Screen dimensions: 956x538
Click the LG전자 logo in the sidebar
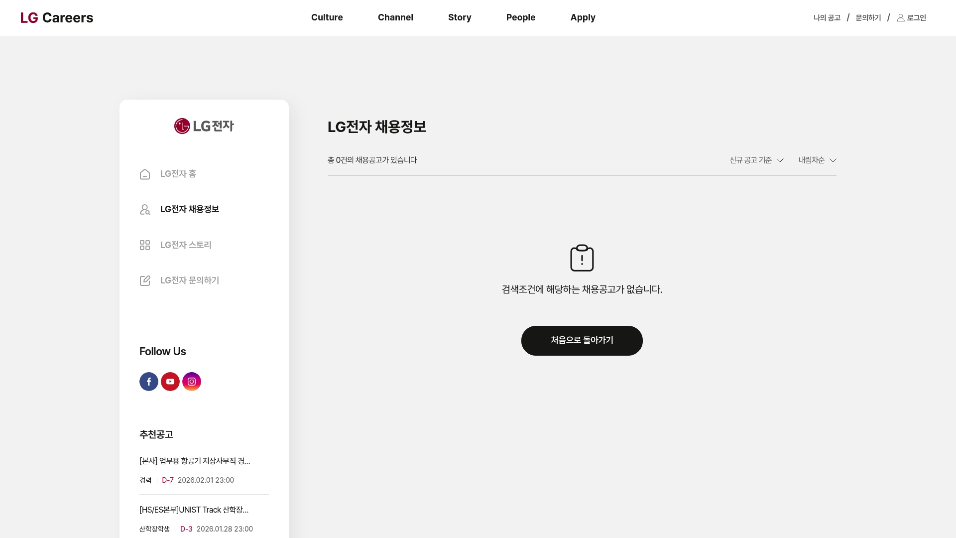click(204, 126)
